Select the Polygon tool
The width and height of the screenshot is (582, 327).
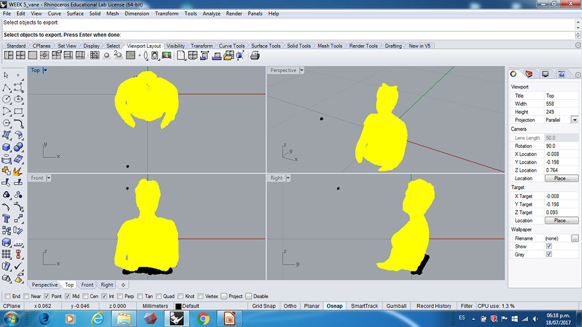click(x=6, y=123)
